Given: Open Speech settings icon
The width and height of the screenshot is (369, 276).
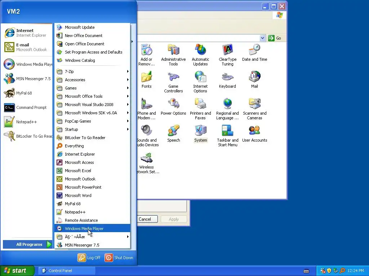Looking at the screenshot, I should pyautogui.click(x=173, y=134).
